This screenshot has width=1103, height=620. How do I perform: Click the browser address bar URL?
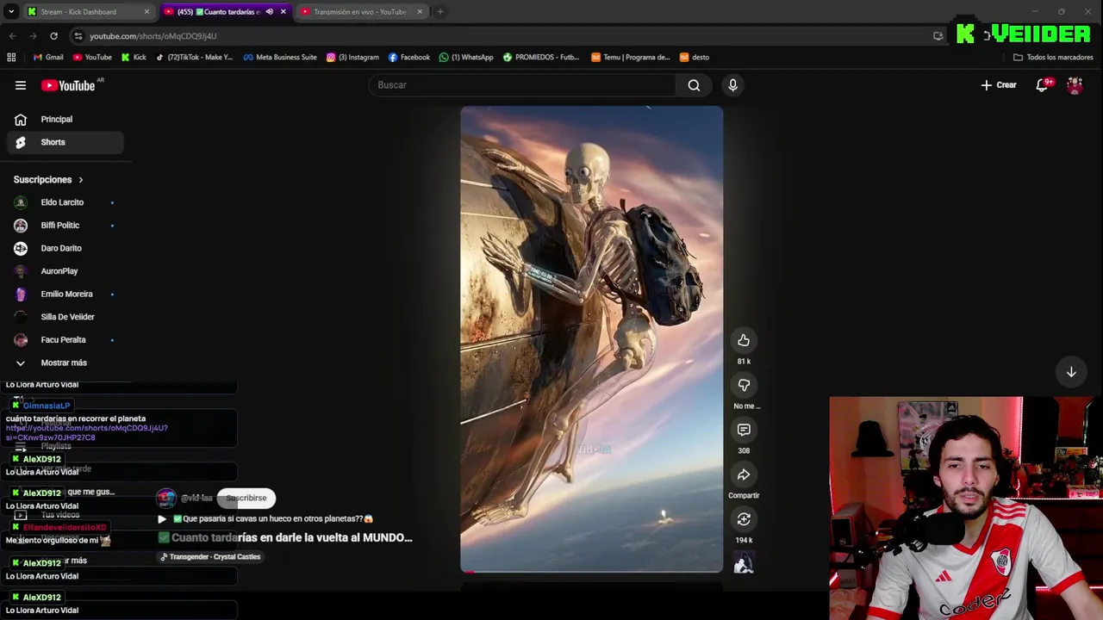(x=153, y=36)
